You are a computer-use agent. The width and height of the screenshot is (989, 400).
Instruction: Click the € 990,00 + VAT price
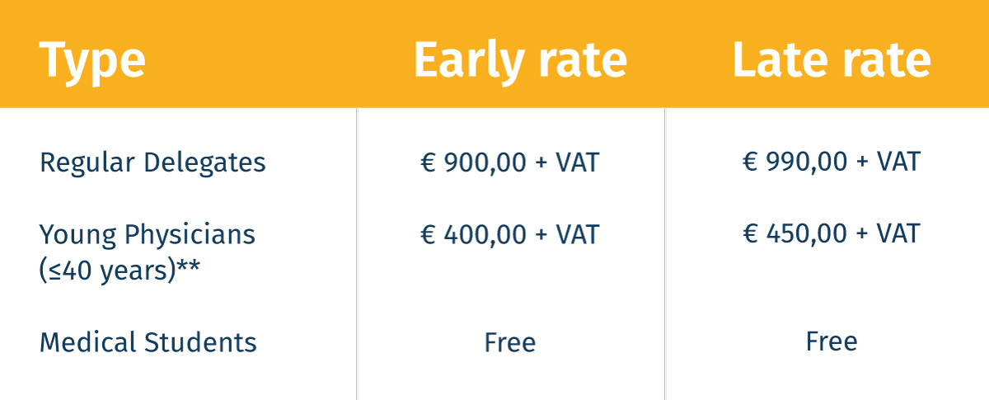(x=831, y=161)
